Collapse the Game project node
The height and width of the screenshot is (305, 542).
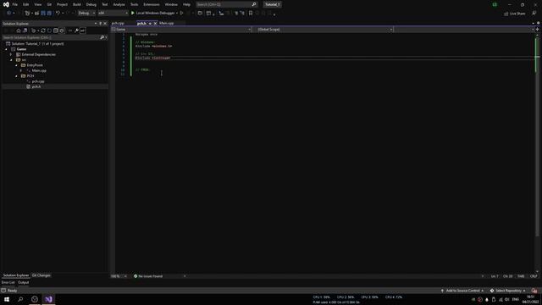point(6,49)
